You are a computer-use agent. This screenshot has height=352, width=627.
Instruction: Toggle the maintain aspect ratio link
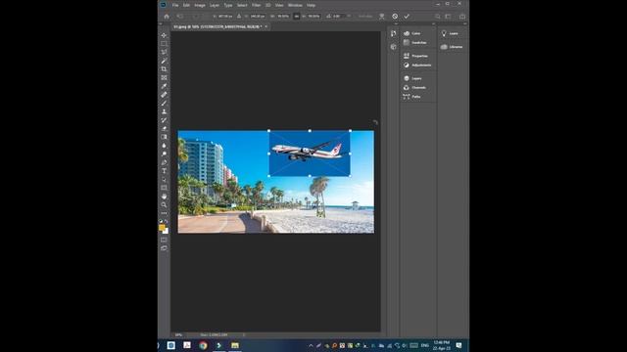[x=296, y=17]
